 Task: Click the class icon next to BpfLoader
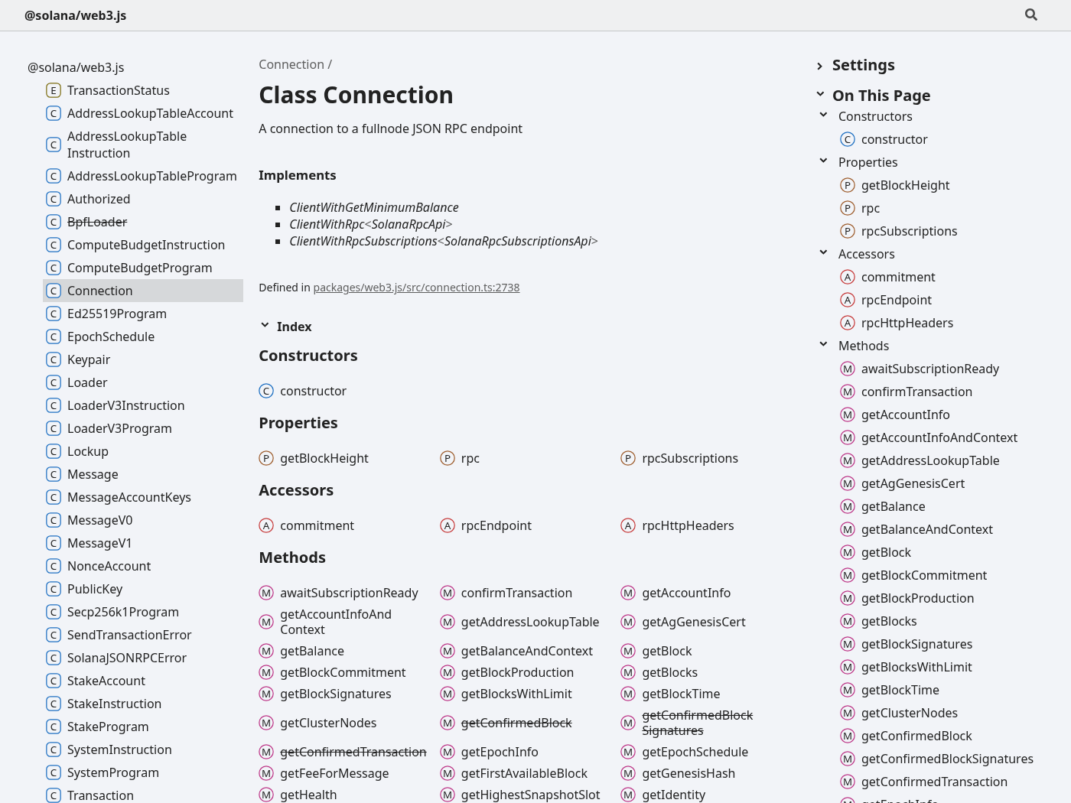pyautogui.click(x=54, y=222)
